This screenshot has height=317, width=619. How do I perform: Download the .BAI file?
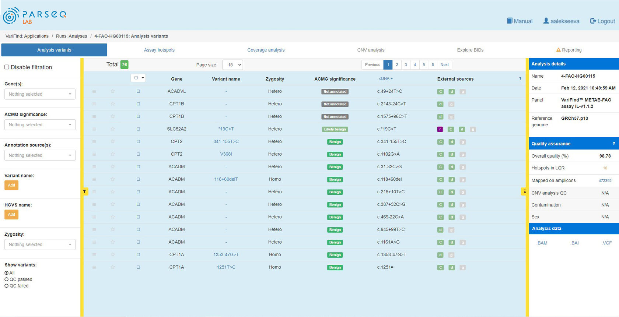574,243
